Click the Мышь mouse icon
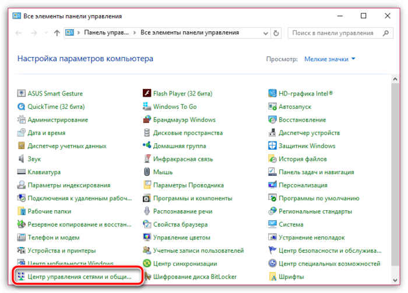Image resolution: width=408 pixels, height=293 pixels. [x=147, y=172]
